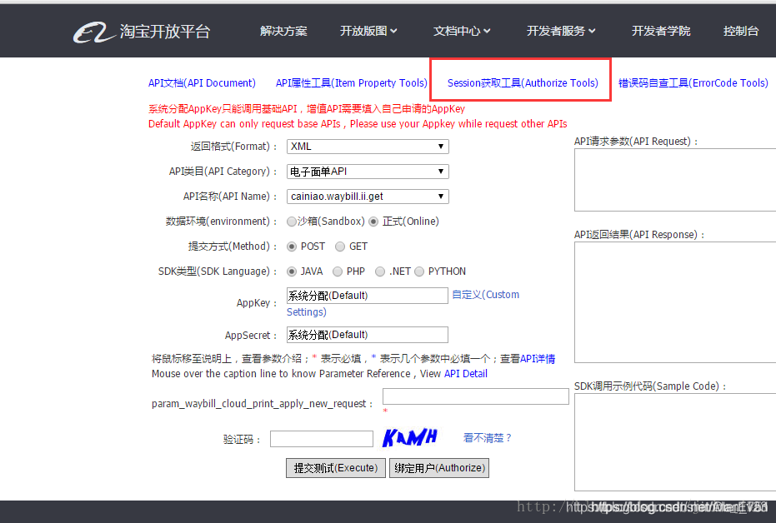Open the API Name cainiao.waybill.ii.get dropdown

tap(367, 196)
